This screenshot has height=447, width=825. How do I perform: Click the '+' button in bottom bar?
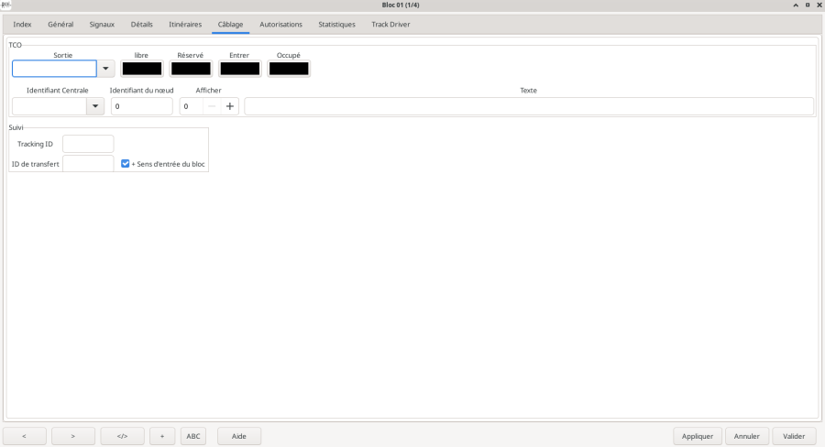[162, 436]
